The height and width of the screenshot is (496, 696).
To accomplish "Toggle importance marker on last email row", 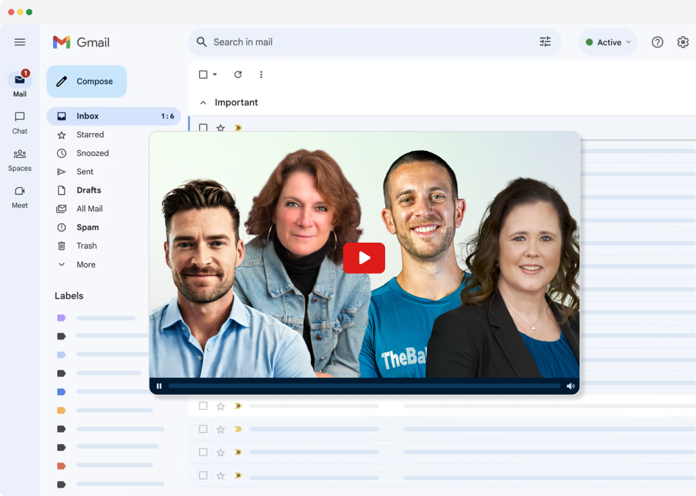I will 239,475.
